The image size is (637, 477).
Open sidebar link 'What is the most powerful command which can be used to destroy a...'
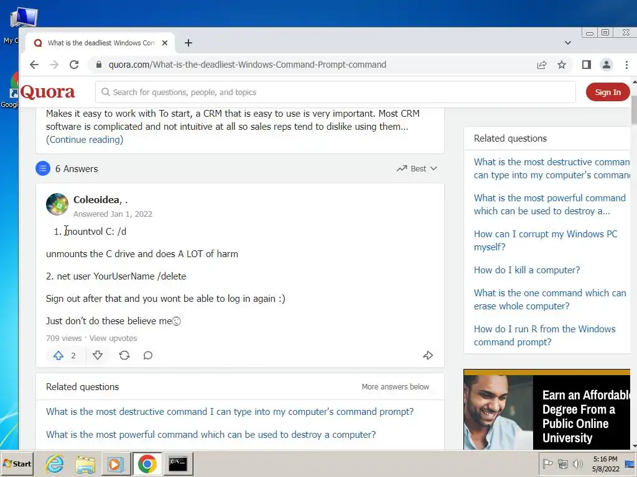550,204
